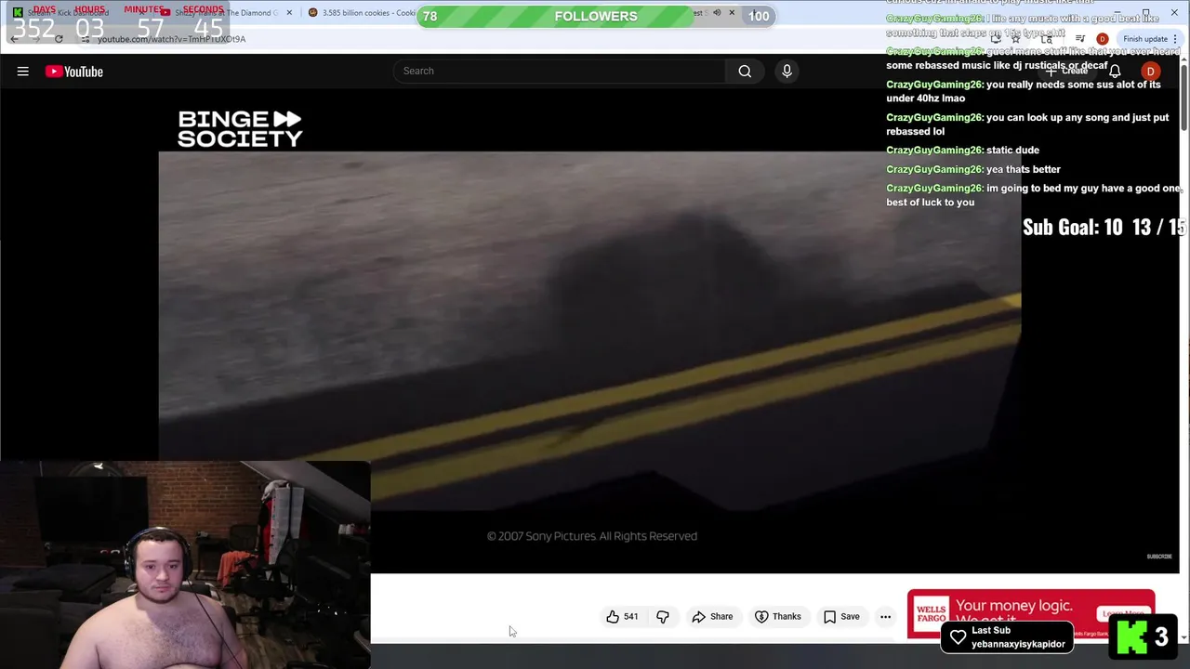
Task: Click the Create button in YouTube header
Action: coord(1067,72)
